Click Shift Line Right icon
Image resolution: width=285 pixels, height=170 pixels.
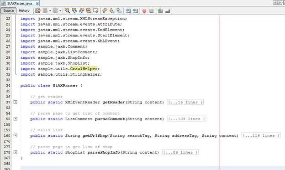pyautogui.click(x=135, y=10)
